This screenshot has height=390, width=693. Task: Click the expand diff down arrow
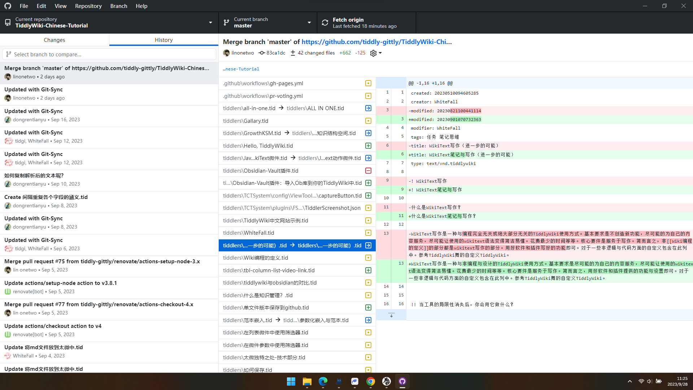coord(391,315)
